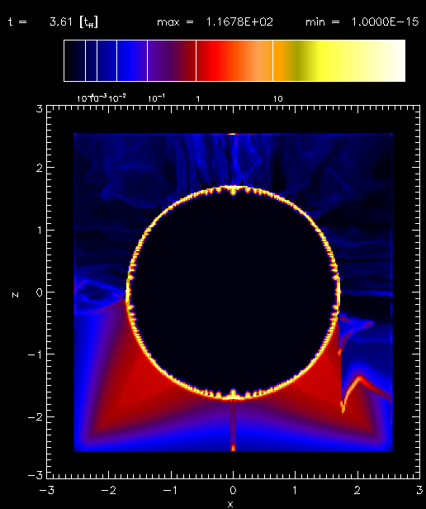Click the colorbar tick label 1
426x509 pixels.
point(198,99)
